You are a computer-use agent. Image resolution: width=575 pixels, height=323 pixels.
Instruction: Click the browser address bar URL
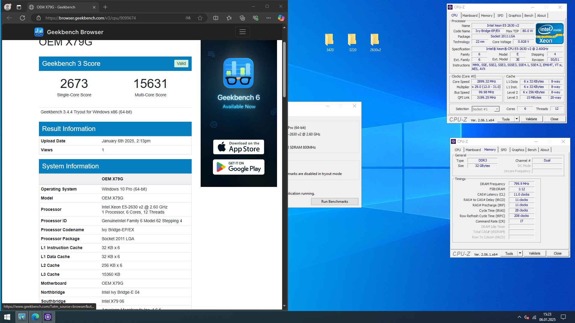pos(90,18)
